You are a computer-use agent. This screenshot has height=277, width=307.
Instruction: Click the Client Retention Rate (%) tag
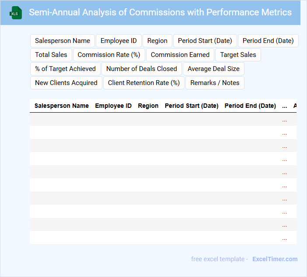click(144, 83)
